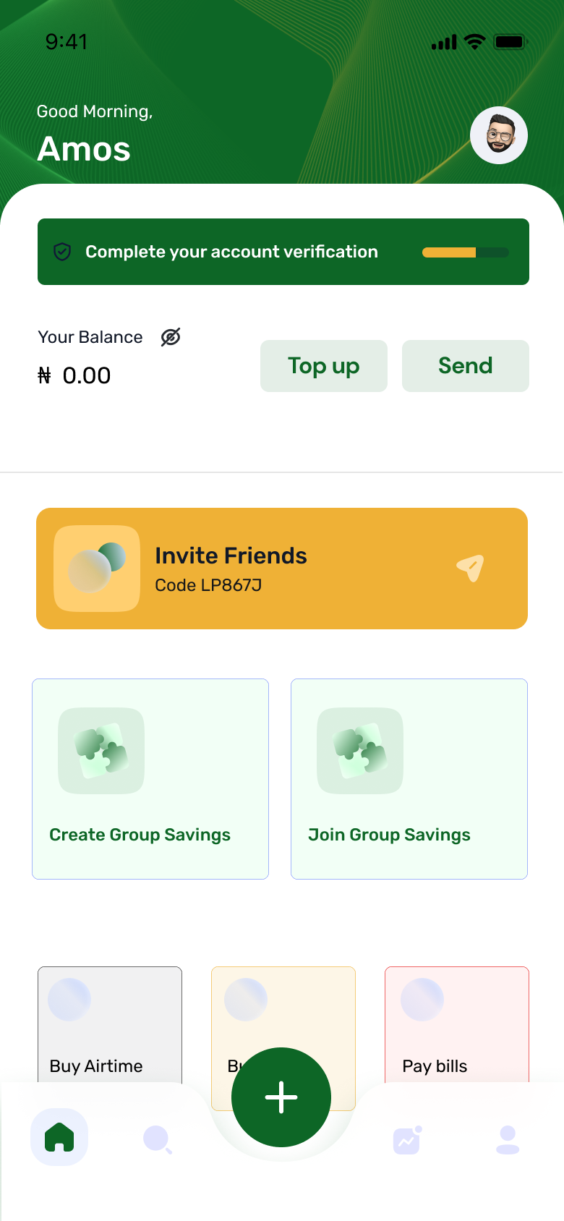Screen dimensions: 564x1221
Task: Click the account verification progress bar
Action: pos(466,252)
